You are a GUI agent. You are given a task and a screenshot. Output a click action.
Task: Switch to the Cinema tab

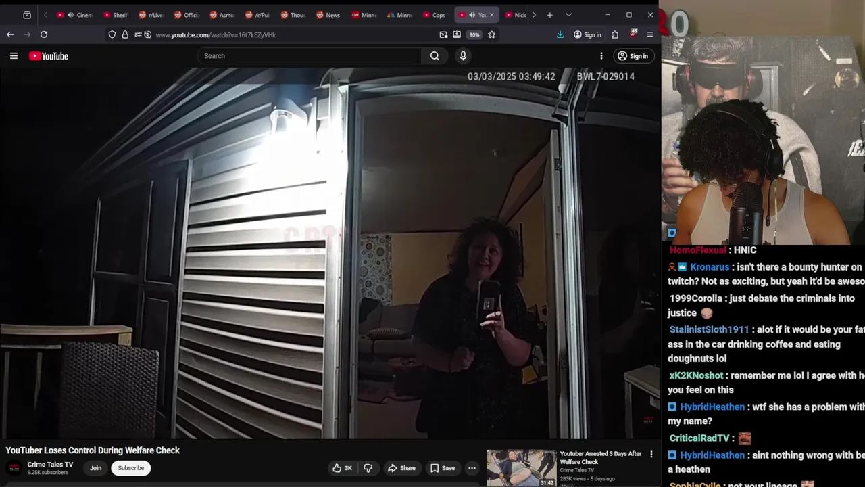point(74,15)
